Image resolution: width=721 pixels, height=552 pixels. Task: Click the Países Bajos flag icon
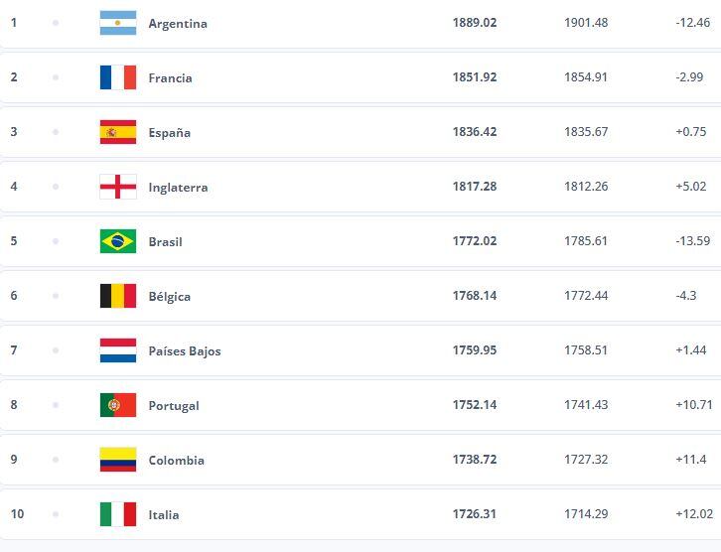click(118, 350)
